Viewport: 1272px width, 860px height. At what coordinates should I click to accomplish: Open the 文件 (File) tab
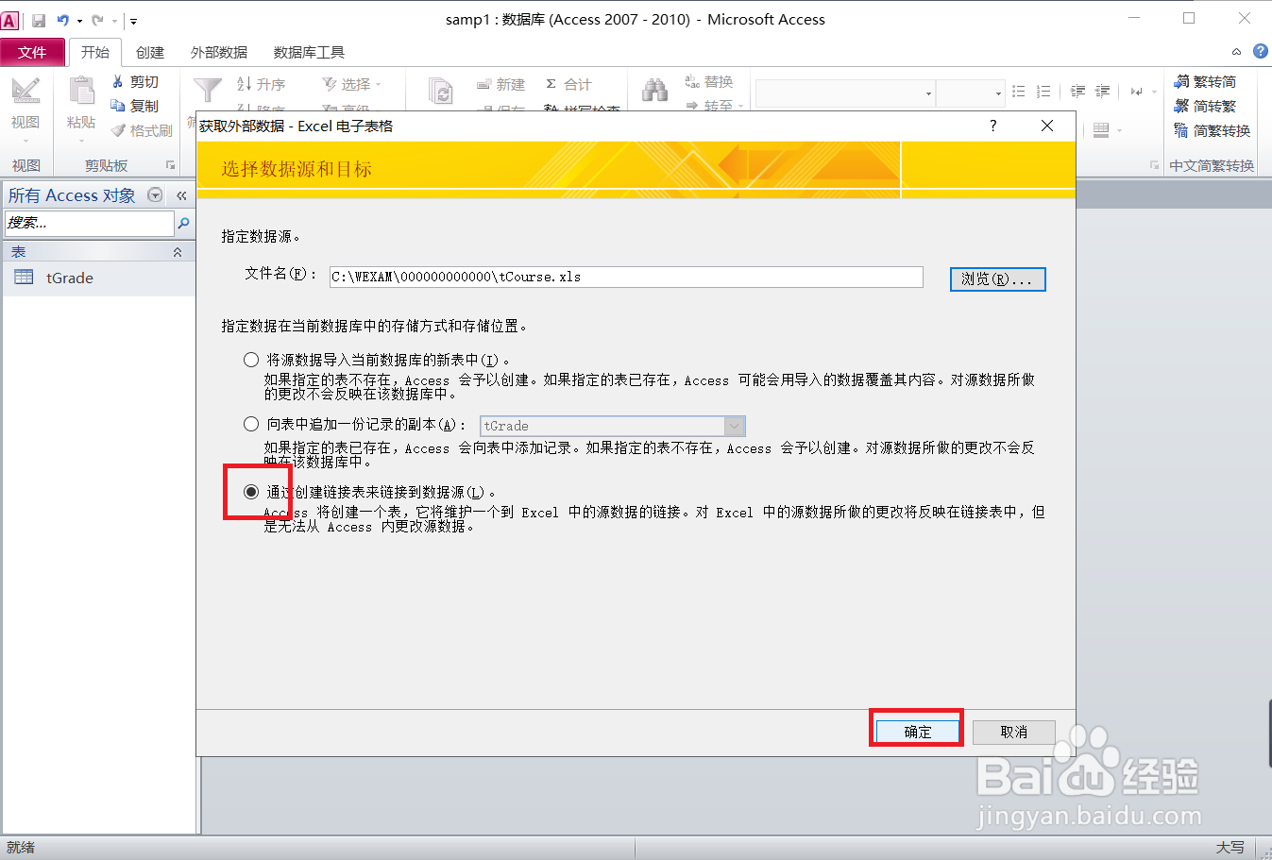[x=32, y=52]
